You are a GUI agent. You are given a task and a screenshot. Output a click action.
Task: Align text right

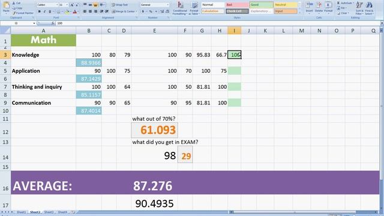[95, 11]
